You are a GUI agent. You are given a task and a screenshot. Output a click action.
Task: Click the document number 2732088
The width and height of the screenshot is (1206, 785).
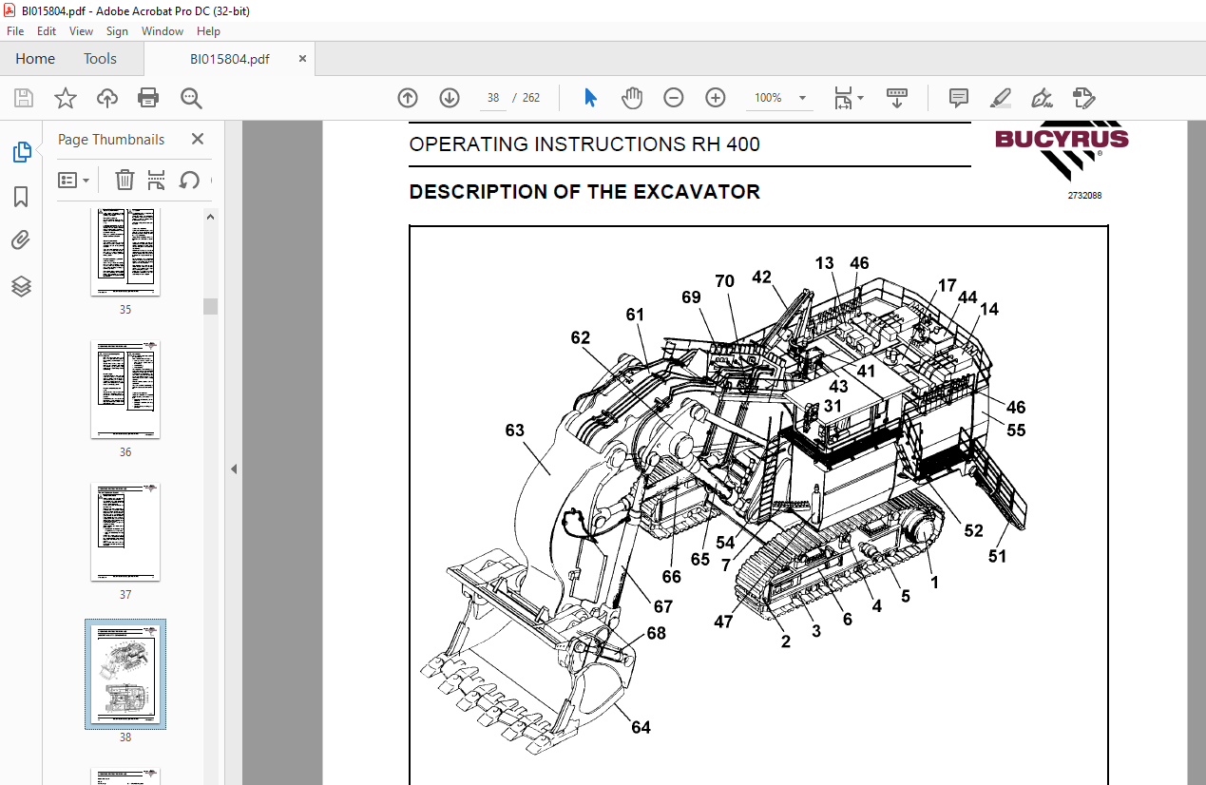click(x=1084, y=196)
